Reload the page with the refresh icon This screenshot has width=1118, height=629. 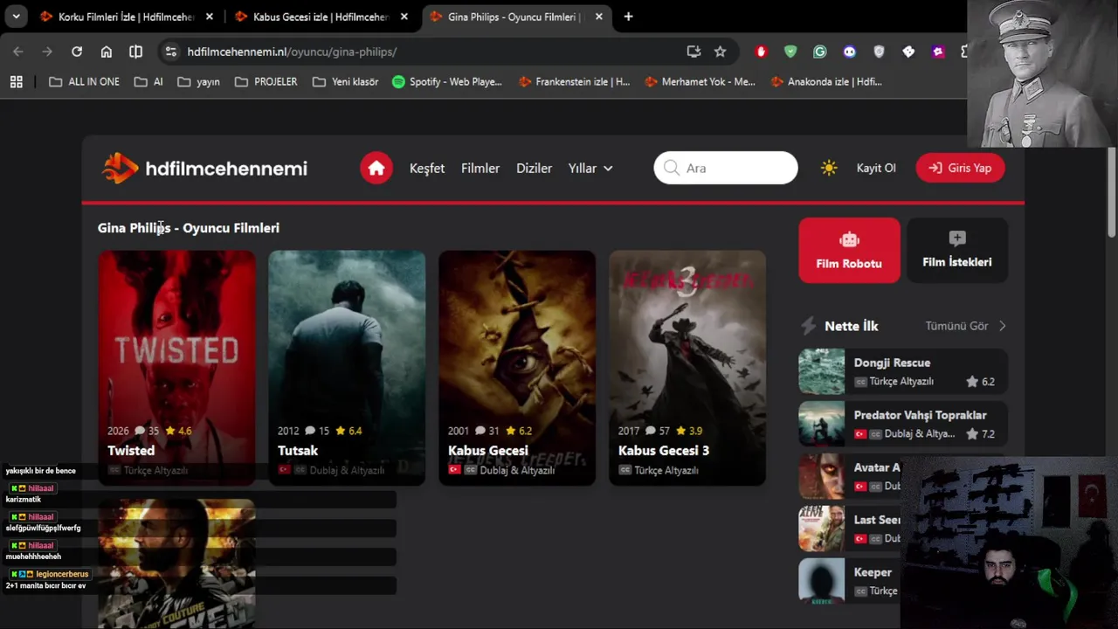click(77, 52)
